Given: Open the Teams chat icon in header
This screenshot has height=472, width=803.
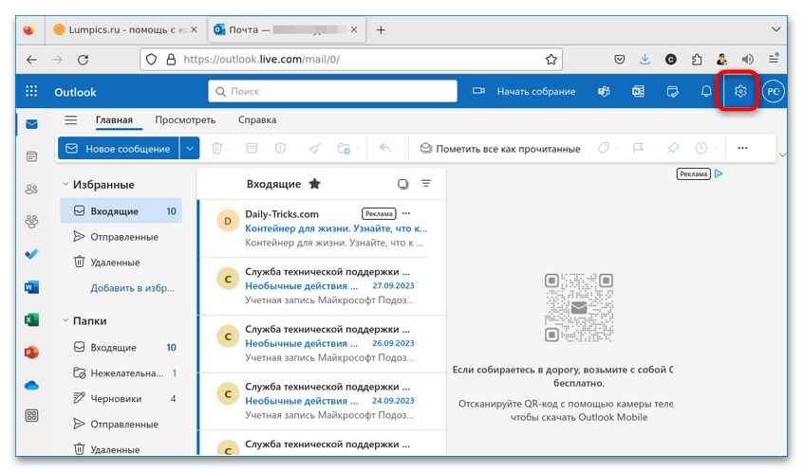Looking at the screenshot, I should [604, 92].
